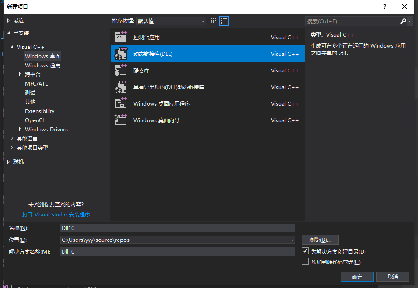Uncheck 为解决方案创建目录 checkbox
Screen dimensions: 418x288
[305, 251]
